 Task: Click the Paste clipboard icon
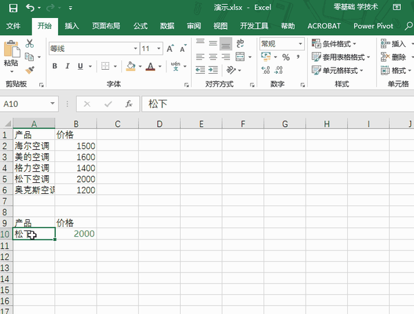point(12,49)
